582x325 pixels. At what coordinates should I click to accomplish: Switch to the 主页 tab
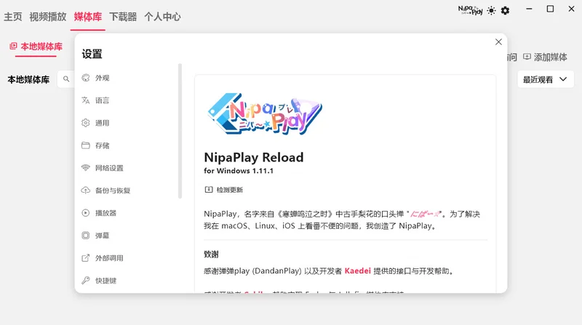click(13, 17)
